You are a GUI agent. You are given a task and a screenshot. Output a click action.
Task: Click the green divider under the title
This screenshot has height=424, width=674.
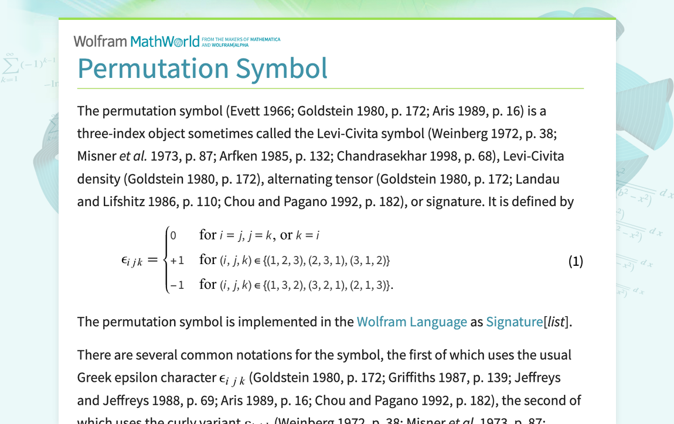330,88
